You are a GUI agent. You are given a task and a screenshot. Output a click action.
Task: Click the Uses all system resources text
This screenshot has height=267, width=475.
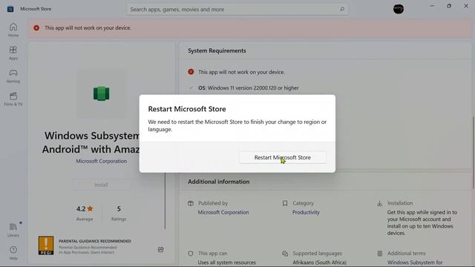226,263
